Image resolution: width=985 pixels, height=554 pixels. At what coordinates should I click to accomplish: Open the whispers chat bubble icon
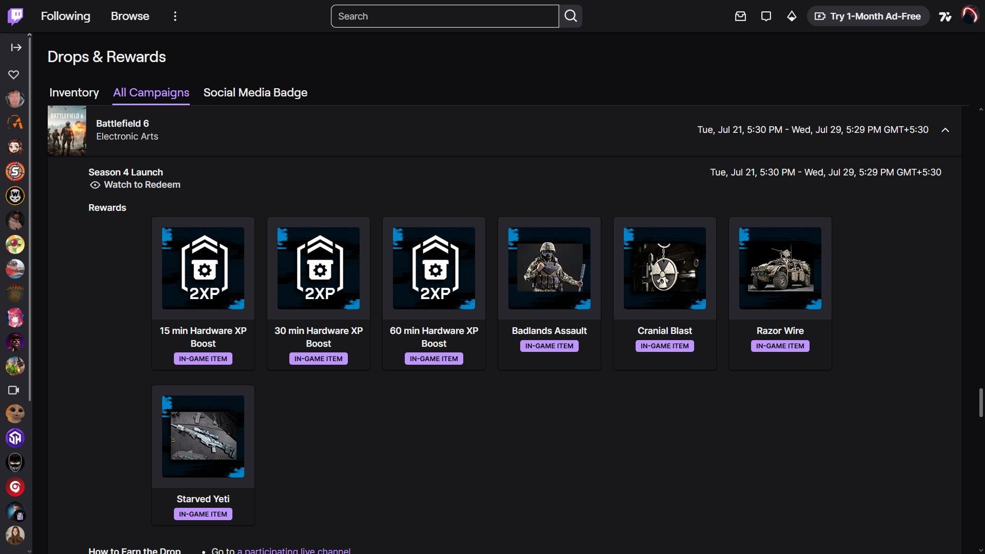coord(766,16)
